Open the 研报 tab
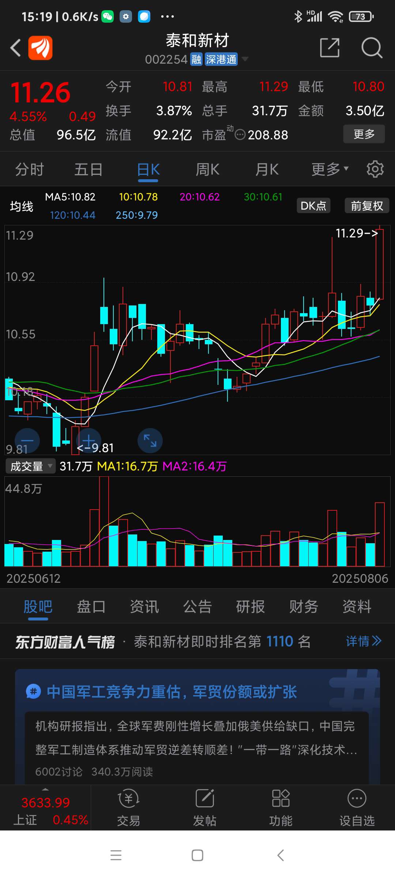Viewport: 395px width, 878px height. (x=251, y=607)
